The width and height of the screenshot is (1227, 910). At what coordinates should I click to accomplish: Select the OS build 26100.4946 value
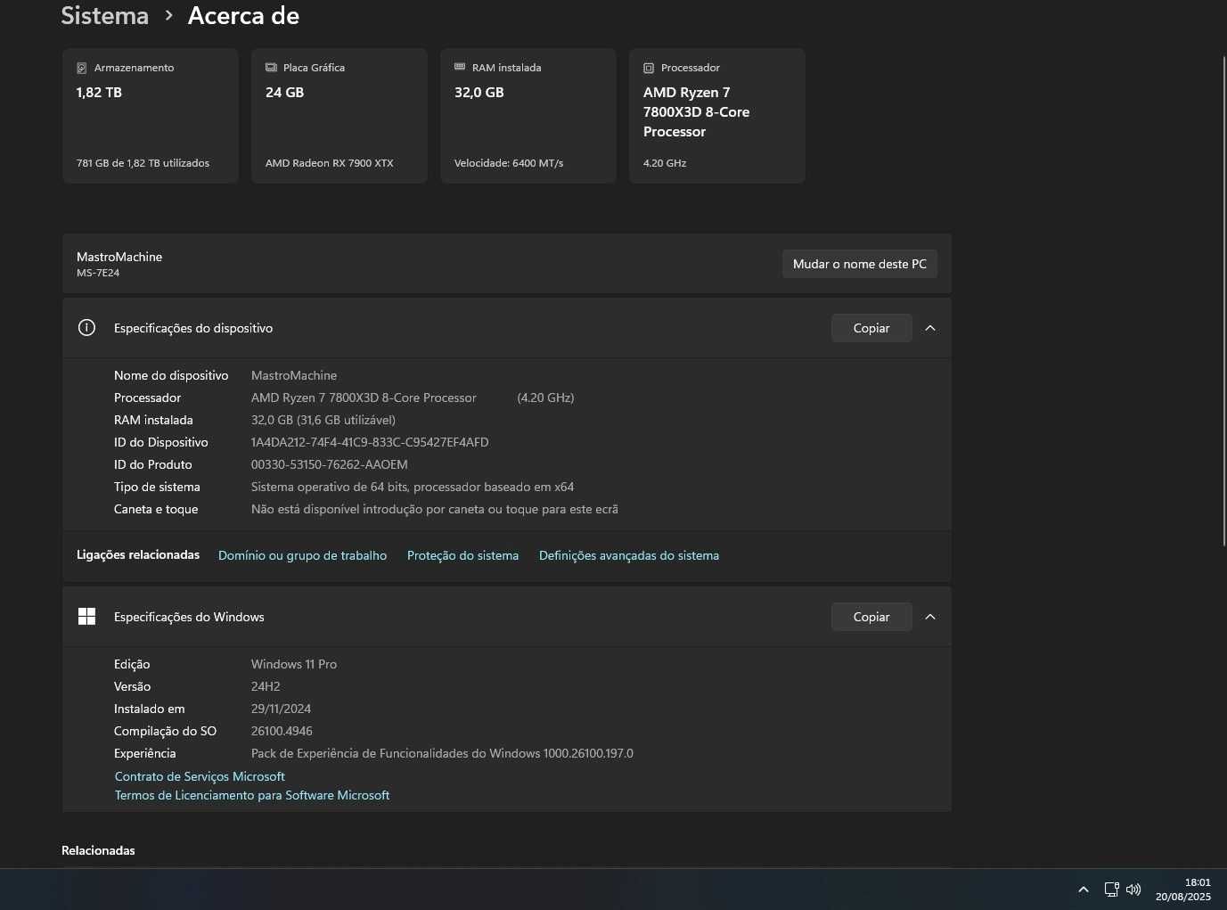[x=282, y=731]
